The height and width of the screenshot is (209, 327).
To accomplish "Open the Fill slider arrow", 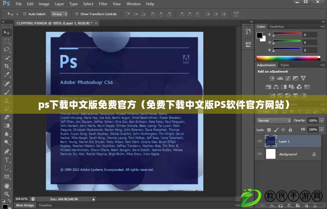I will [x=322, y=129].
